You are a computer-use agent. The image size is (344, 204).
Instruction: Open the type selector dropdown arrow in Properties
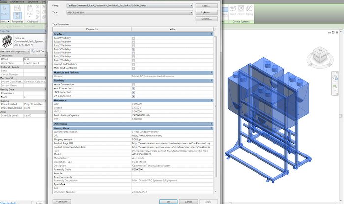tap(46, 41)
